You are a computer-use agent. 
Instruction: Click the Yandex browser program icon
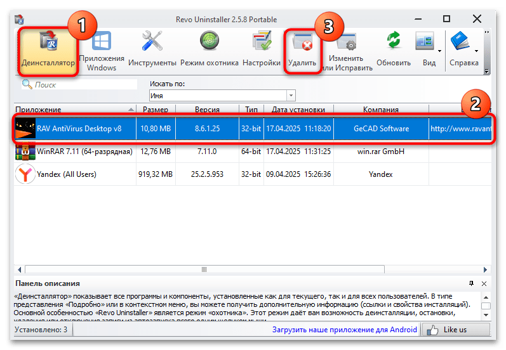(x=25, y=174)
